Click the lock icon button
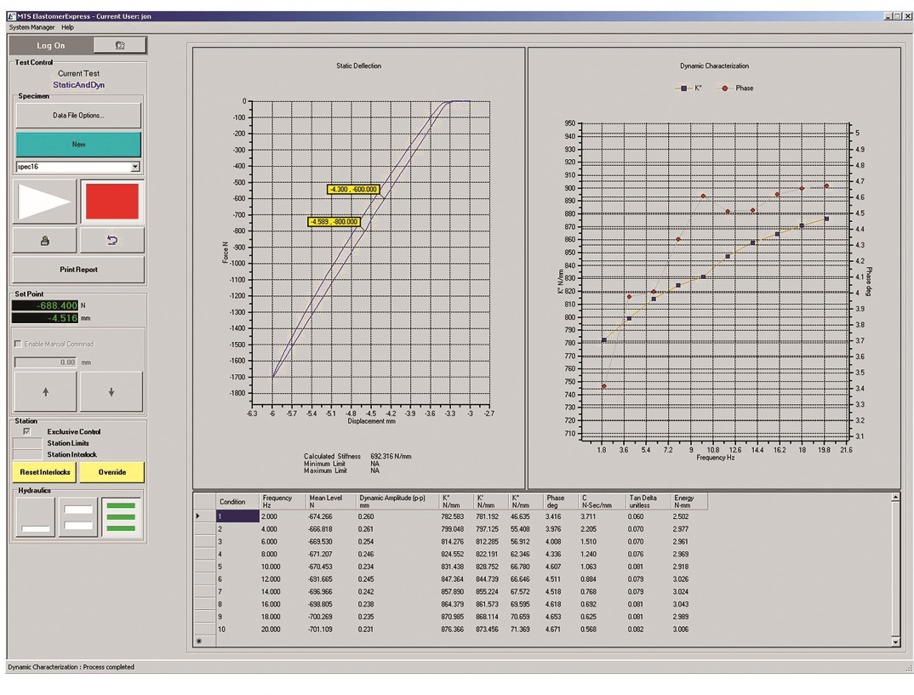This screenshot has height=695, width=914. [45, 241]
